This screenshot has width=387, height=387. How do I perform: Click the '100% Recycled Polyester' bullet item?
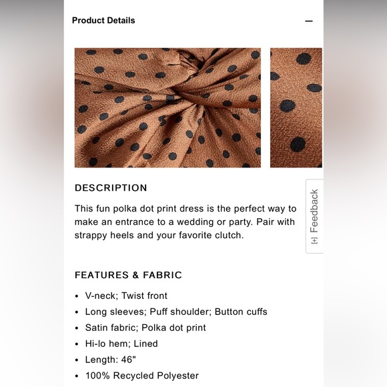tap(142, 376)
